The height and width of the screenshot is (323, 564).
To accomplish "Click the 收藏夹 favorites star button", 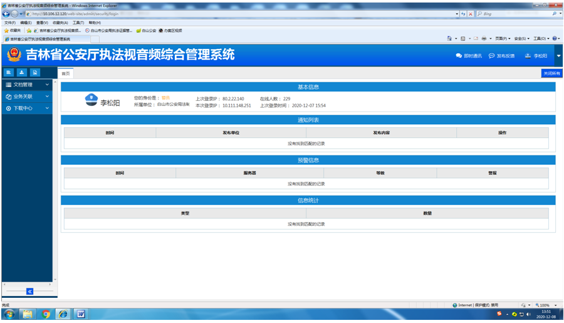I will [13, 31].
